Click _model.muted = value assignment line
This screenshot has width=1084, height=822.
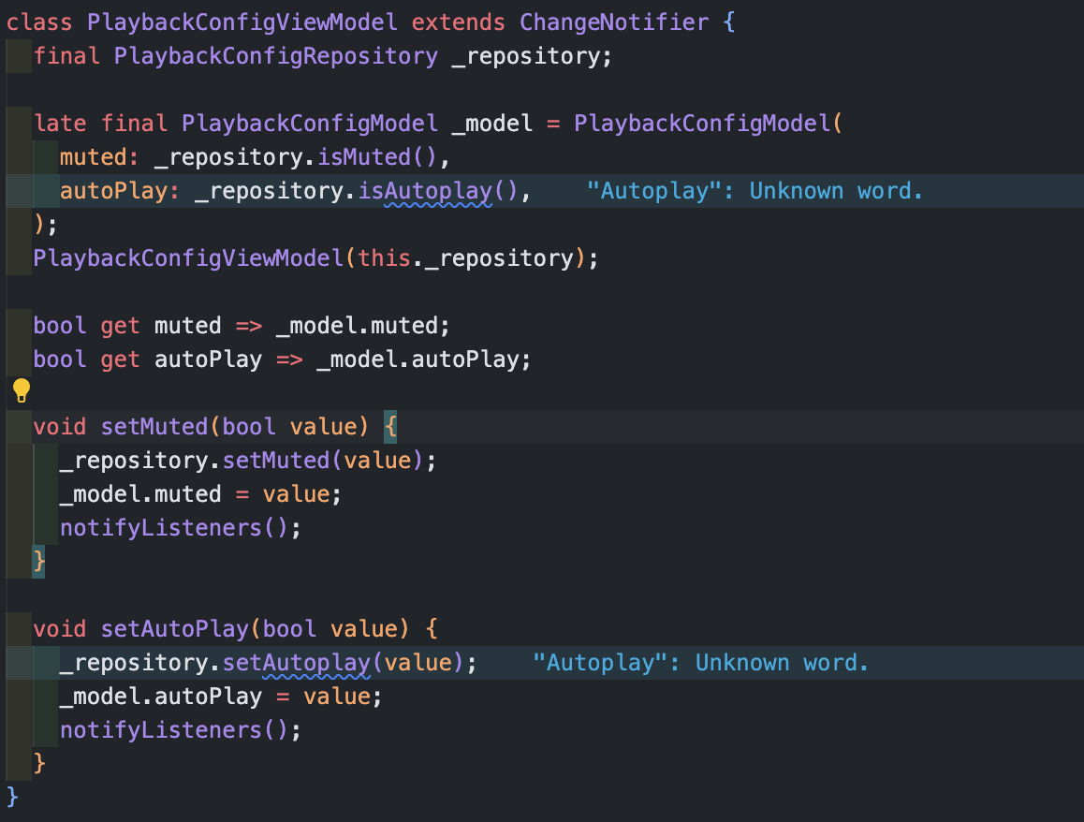click(200, 493)
